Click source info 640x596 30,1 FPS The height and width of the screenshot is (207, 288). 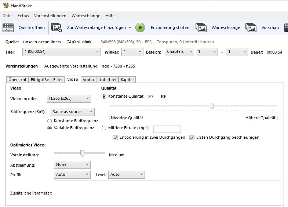pyautogui.click(x=157, y=42)
